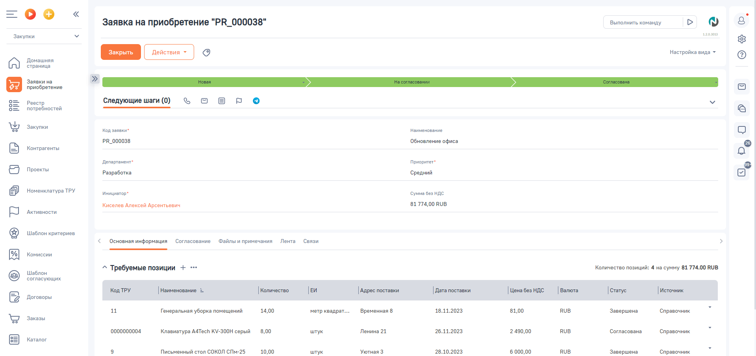The height and width of the screenshot is (356, 756).
Task: Open the Действия dropdown
Action: tap(169, 52)
